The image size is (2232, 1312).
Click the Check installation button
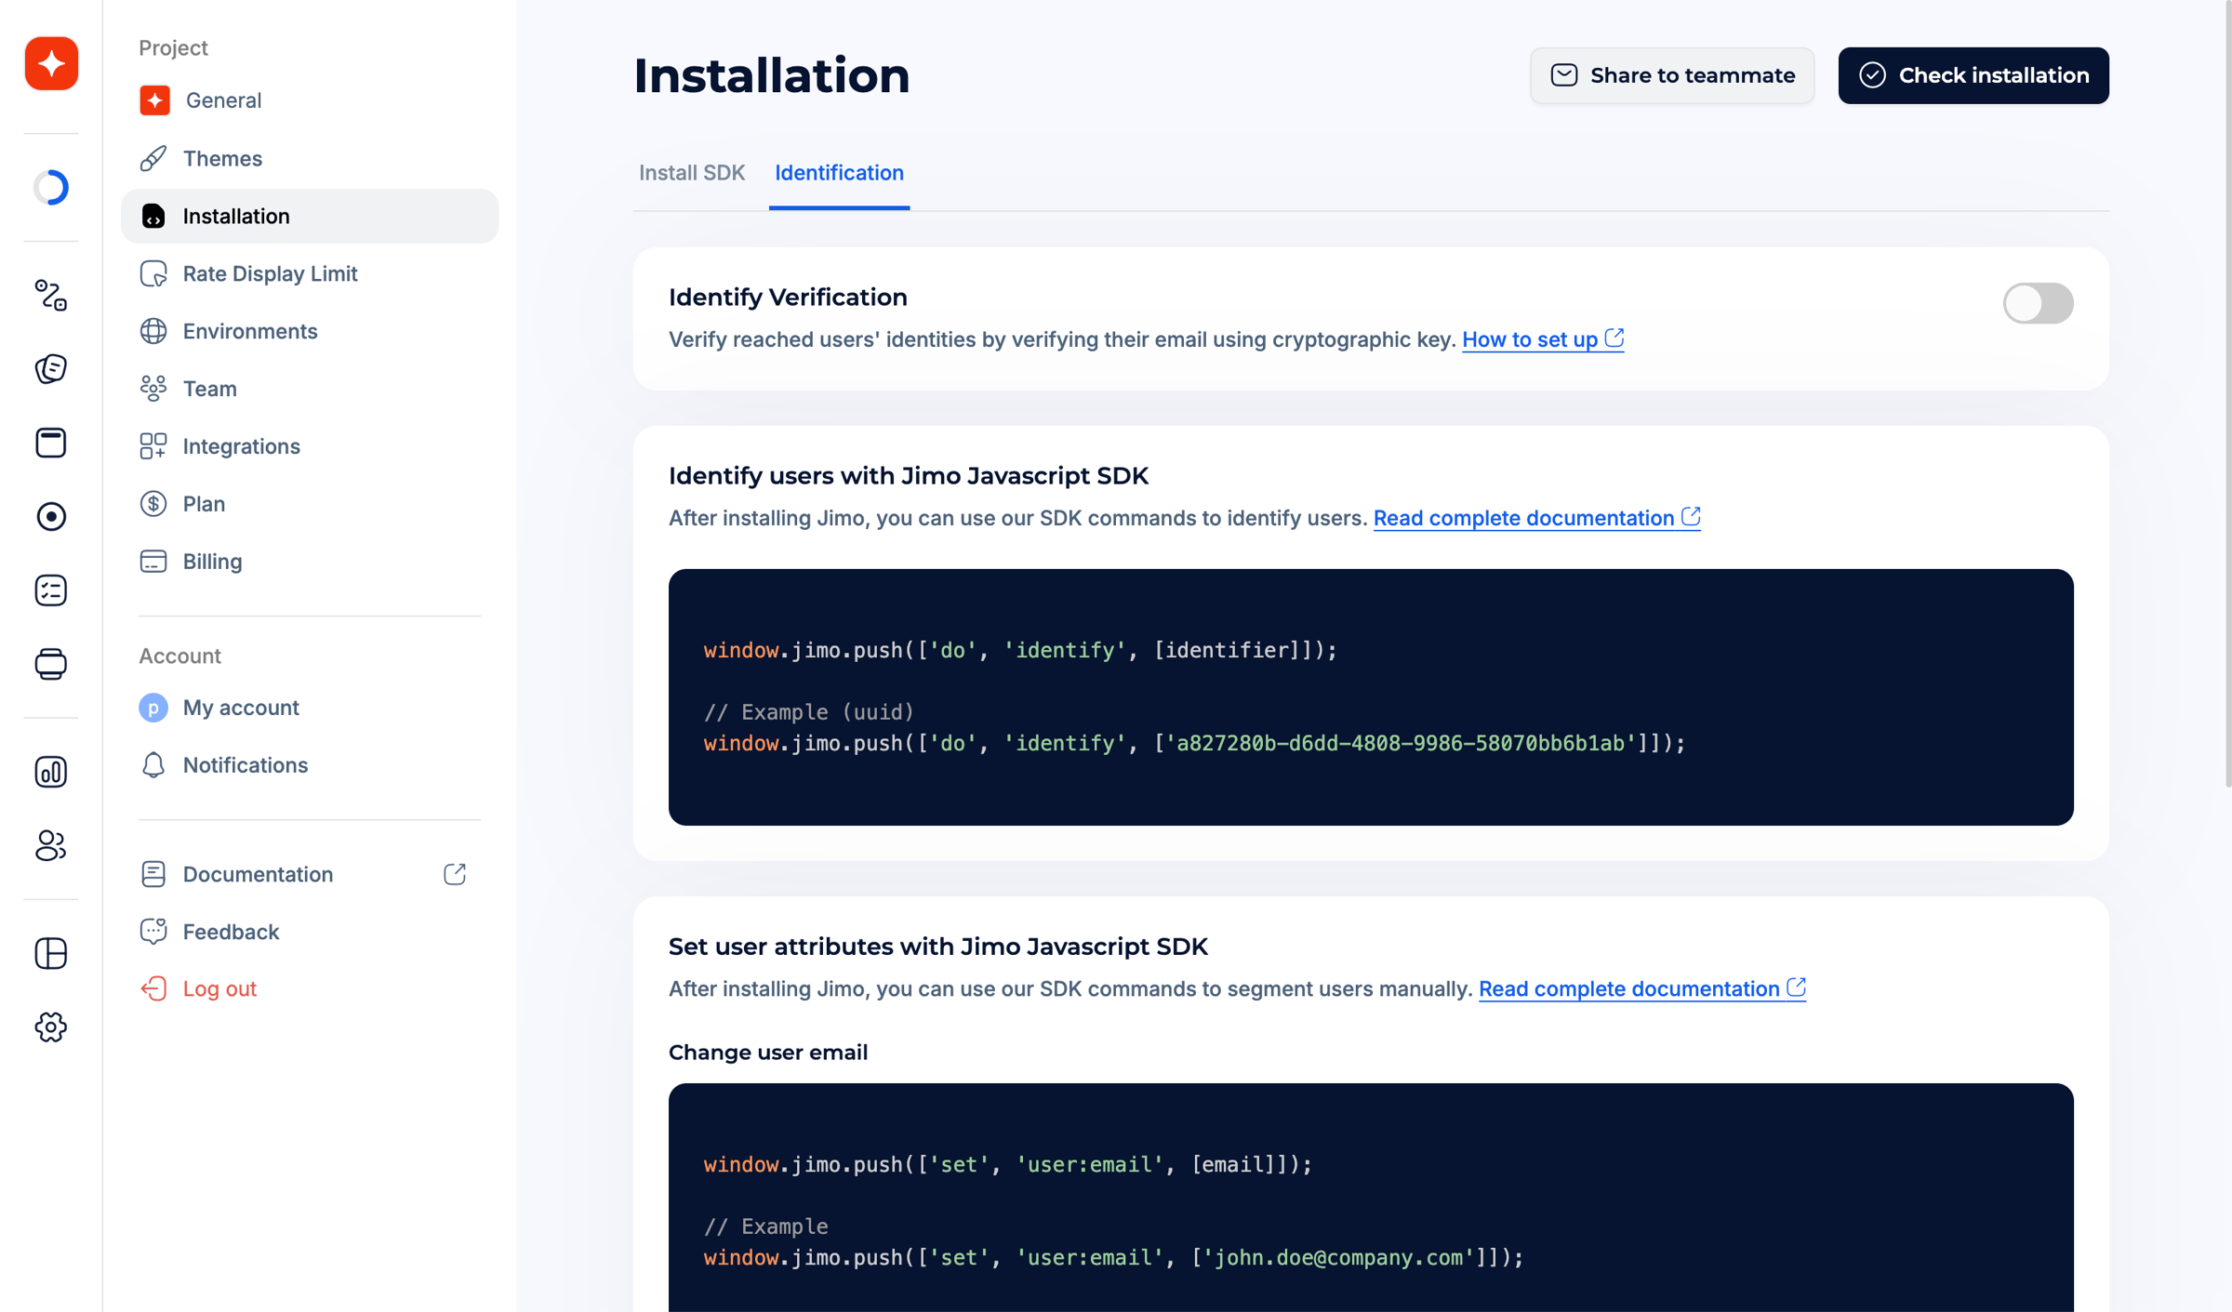(1973, 75)
